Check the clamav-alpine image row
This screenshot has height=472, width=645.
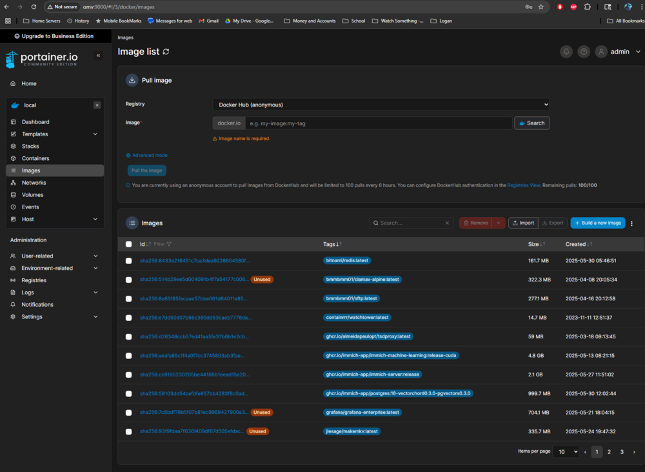pyautogui.click(x=129, y=280)
